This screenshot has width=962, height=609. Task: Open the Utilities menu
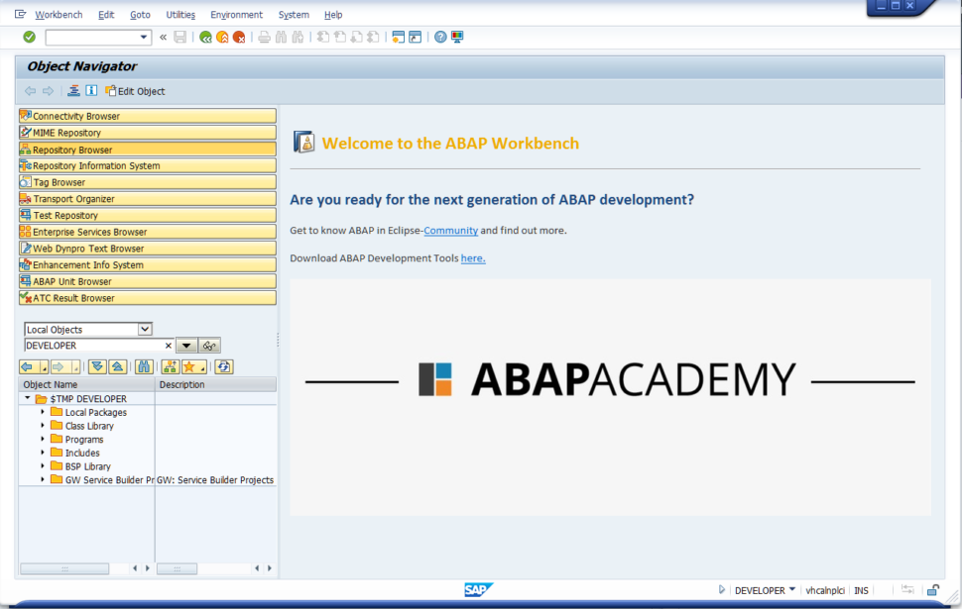click(180, 15)
